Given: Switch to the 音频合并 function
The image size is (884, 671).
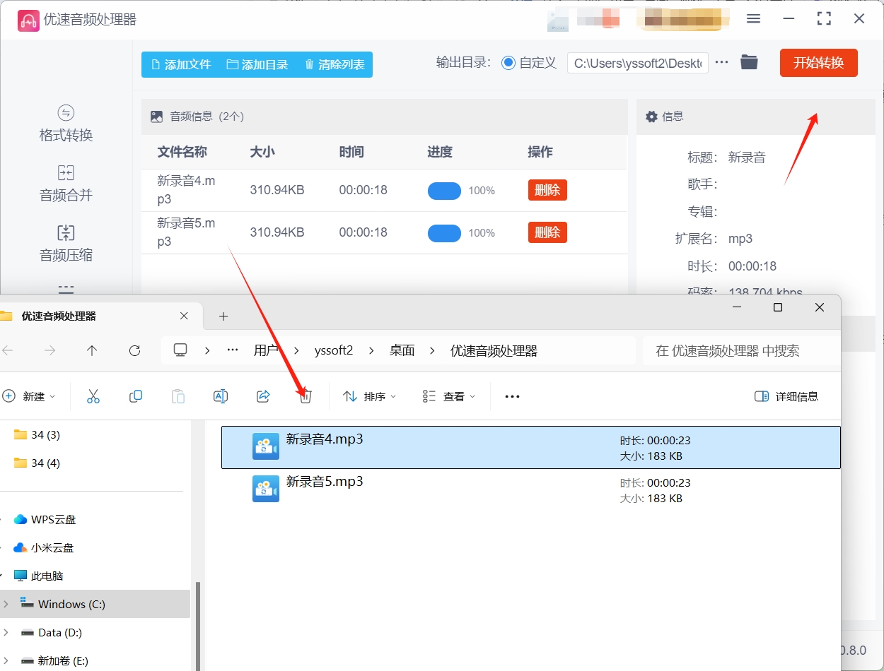Looking at the screenshot, I should tap(66, 184).
